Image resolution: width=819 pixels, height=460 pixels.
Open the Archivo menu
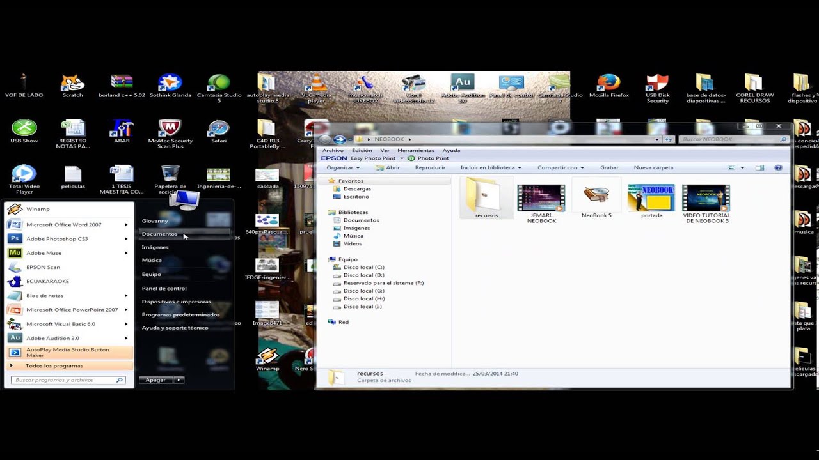(333, 150)
